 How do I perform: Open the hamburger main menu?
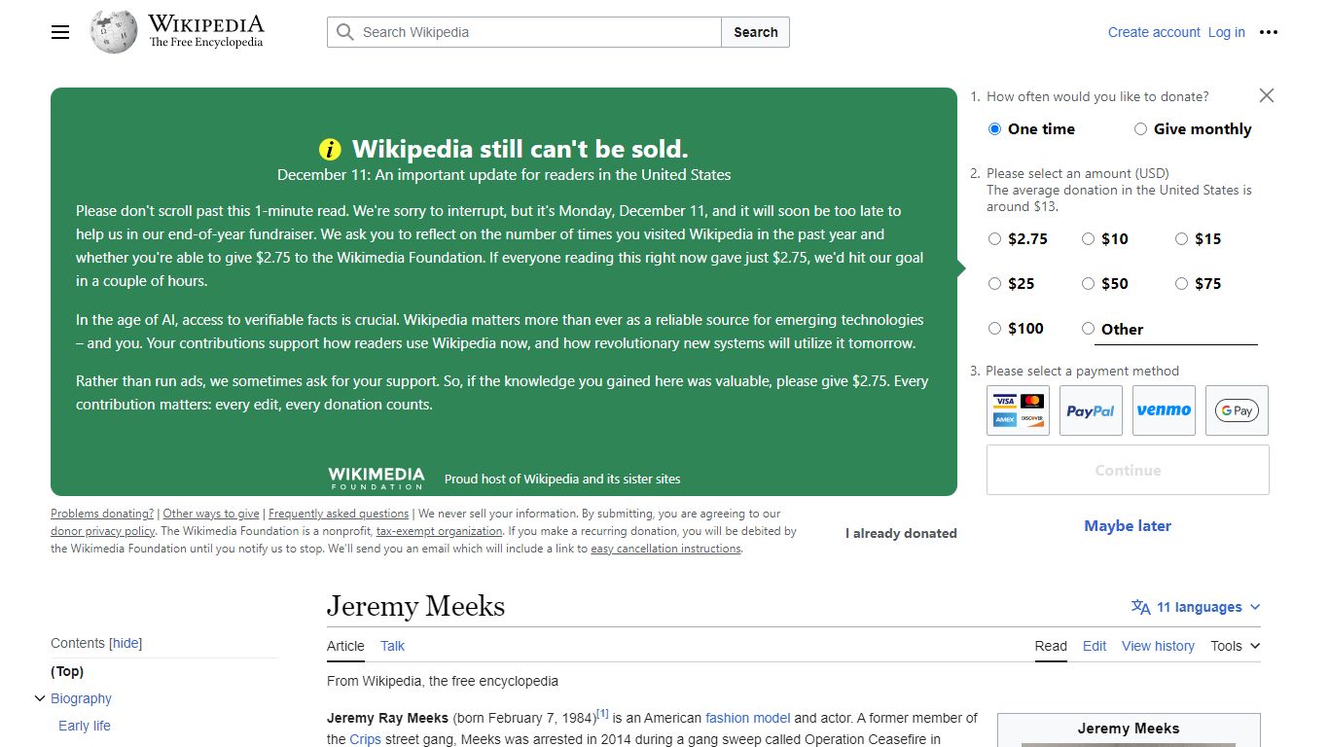(x=60, y=32)
